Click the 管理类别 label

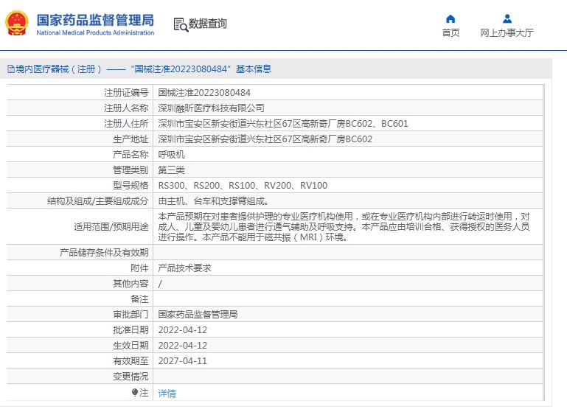(131, 170)
